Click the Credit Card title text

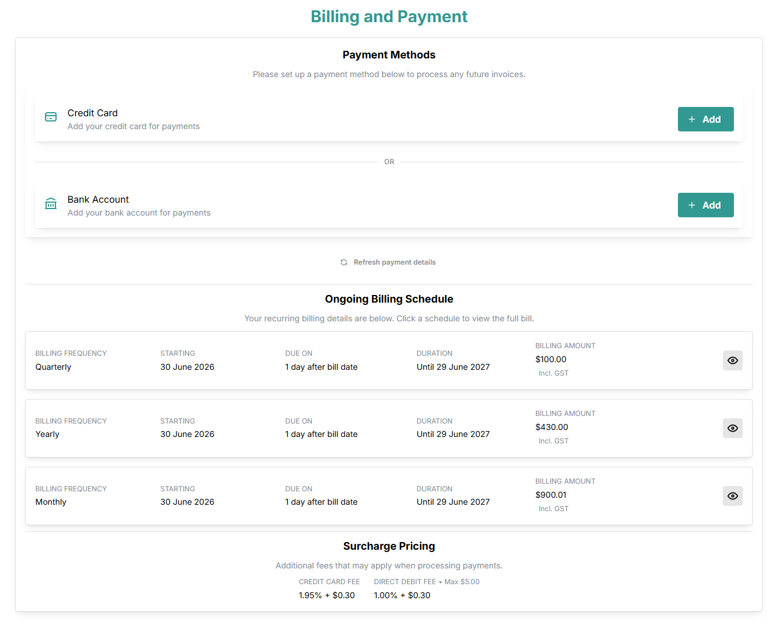point(92,113)
